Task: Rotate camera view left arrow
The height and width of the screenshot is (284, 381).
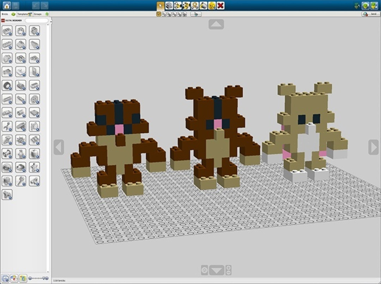Action: tap(59, 147)
